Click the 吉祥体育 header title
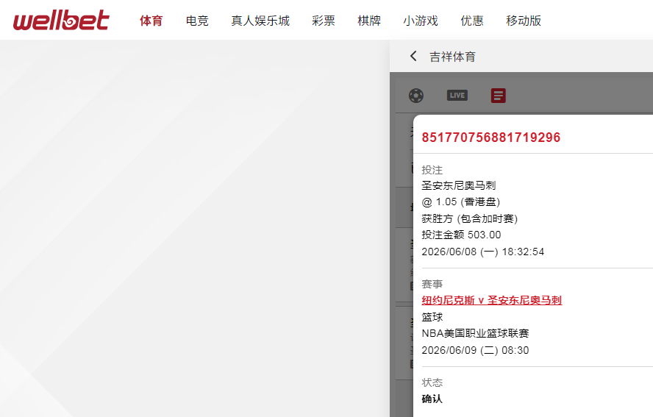The width and height of the screenshot is (653, 417). coord(452,57)
